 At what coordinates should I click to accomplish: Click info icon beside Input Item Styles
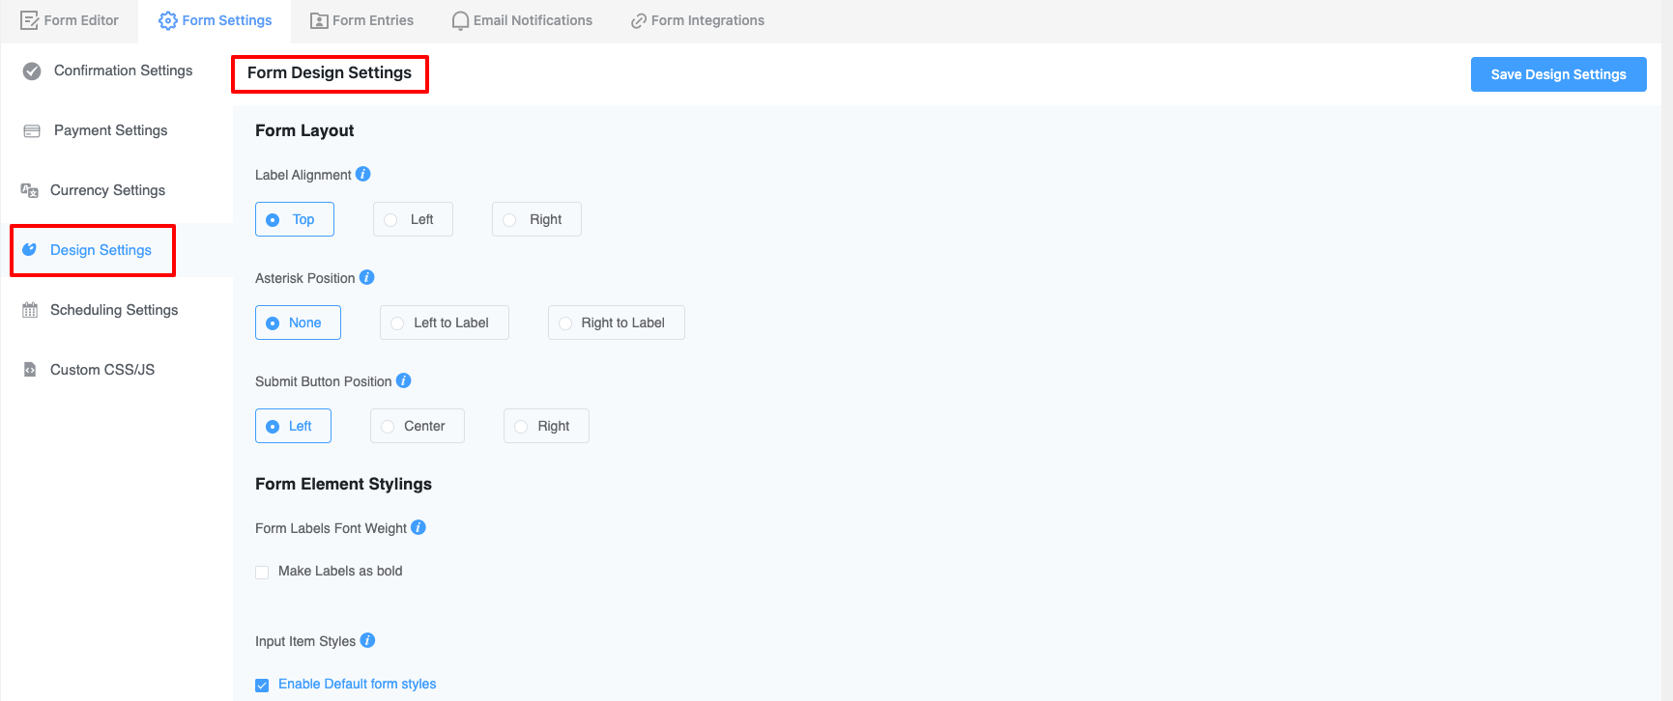coord(368,640)
